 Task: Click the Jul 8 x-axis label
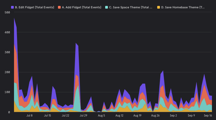29,115
